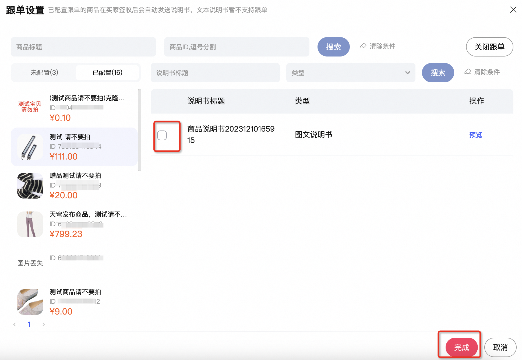Click the 测试宝贝请勿拍 thumbnail
Image resolution: width=522 pixels, height=360 pixels.
pyautogui.click(x=30, y=107)
